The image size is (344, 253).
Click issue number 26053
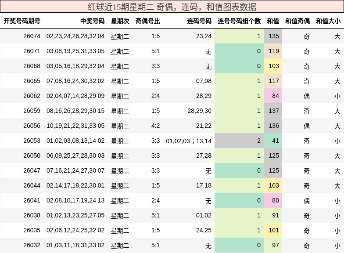(32, 141)
